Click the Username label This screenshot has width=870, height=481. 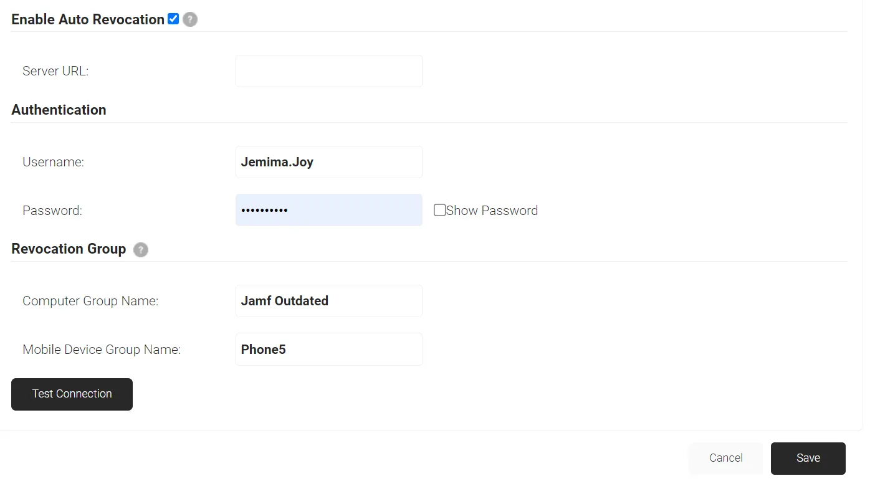coord(53,162)
